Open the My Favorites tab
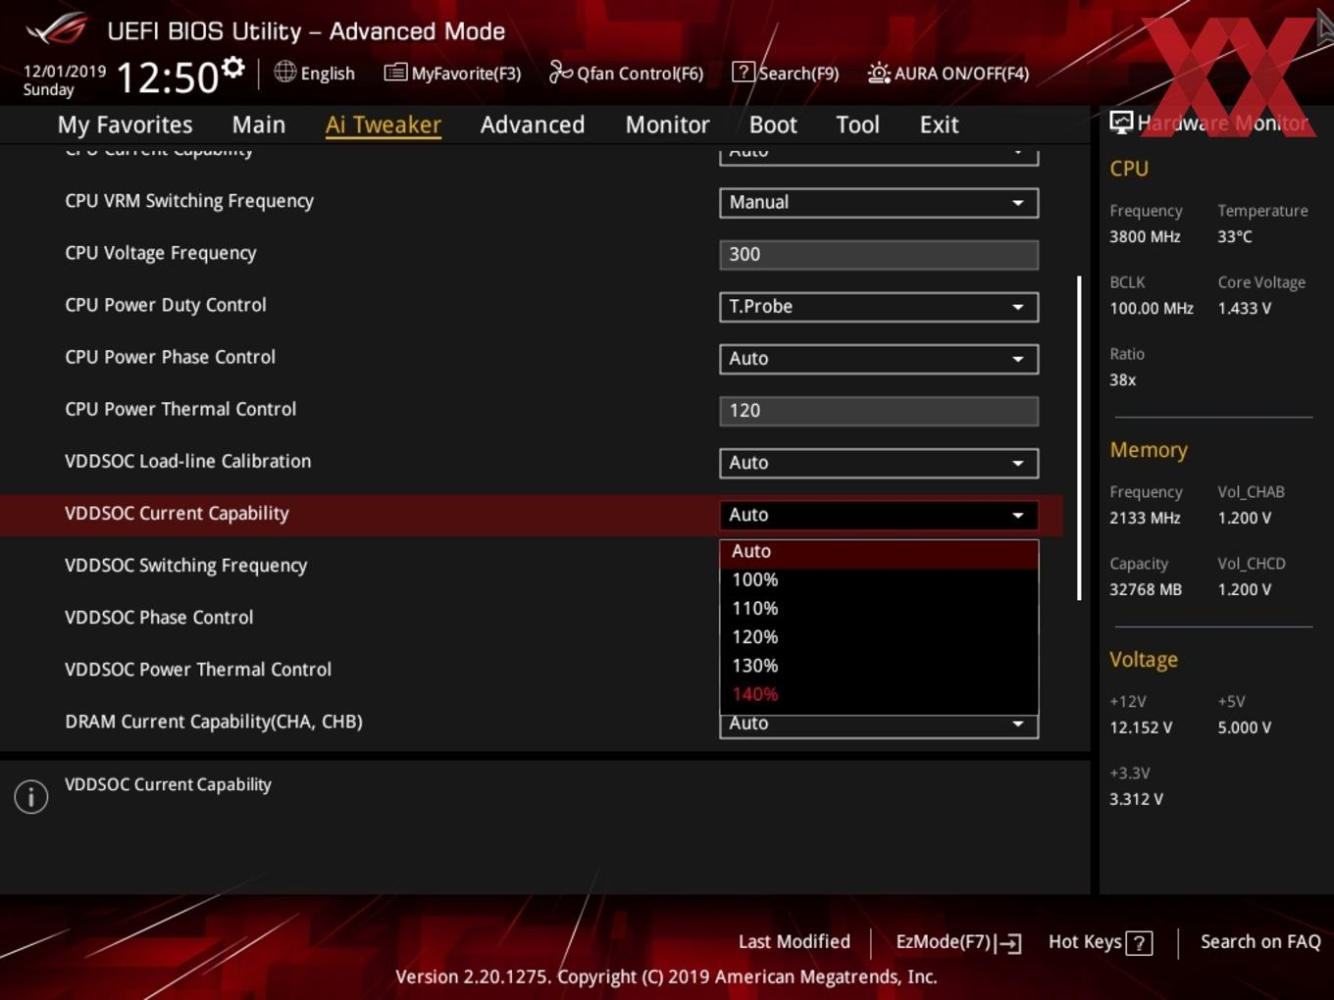The image size is (1334, 1000). 125,125
